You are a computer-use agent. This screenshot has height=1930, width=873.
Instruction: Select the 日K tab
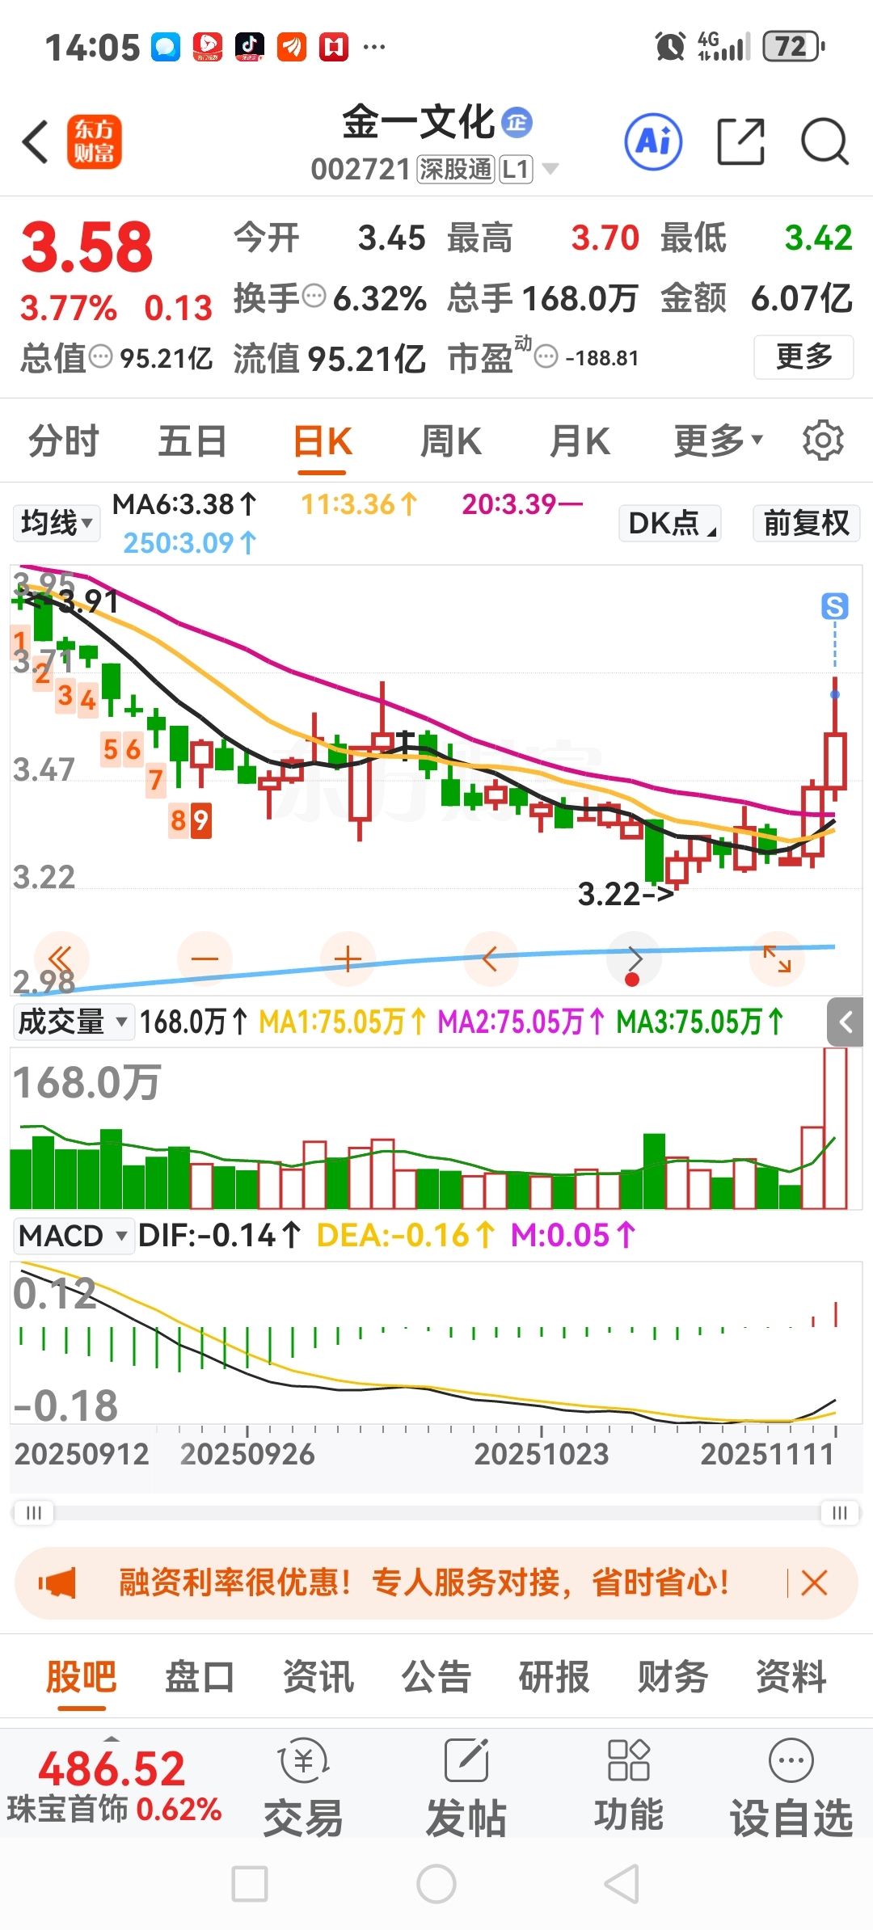322,441
